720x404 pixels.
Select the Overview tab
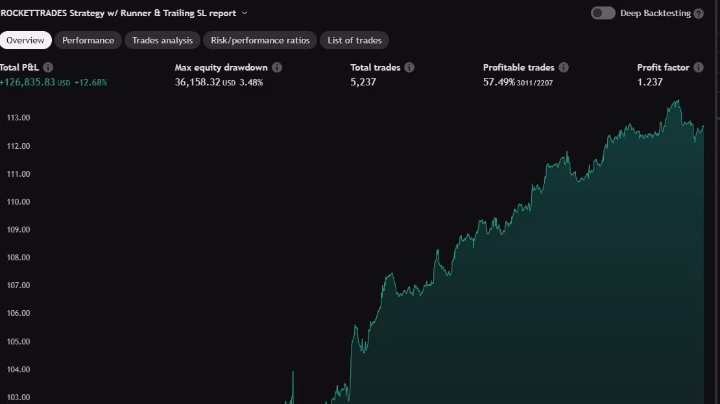point(25,40)
